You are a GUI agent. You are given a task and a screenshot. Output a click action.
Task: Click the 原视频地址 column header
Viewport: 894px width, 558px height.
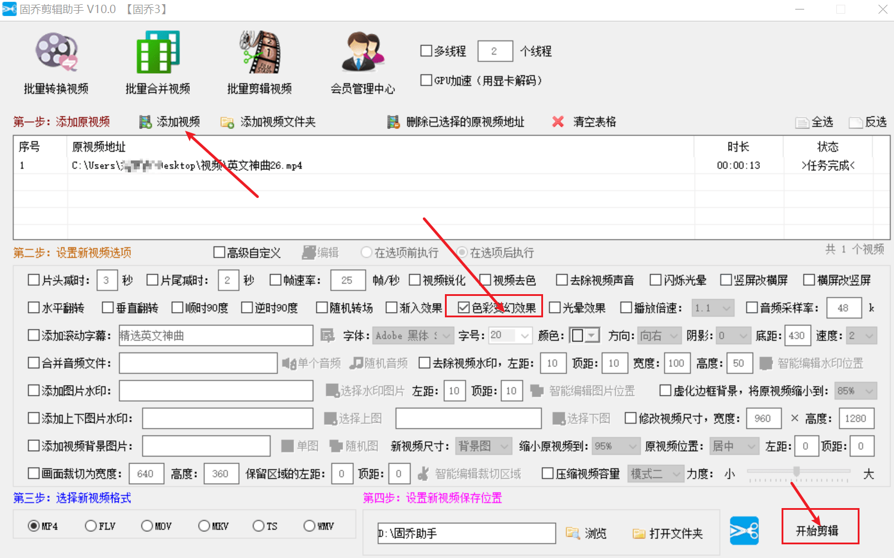pyautogui.click(x=99, y=147)
